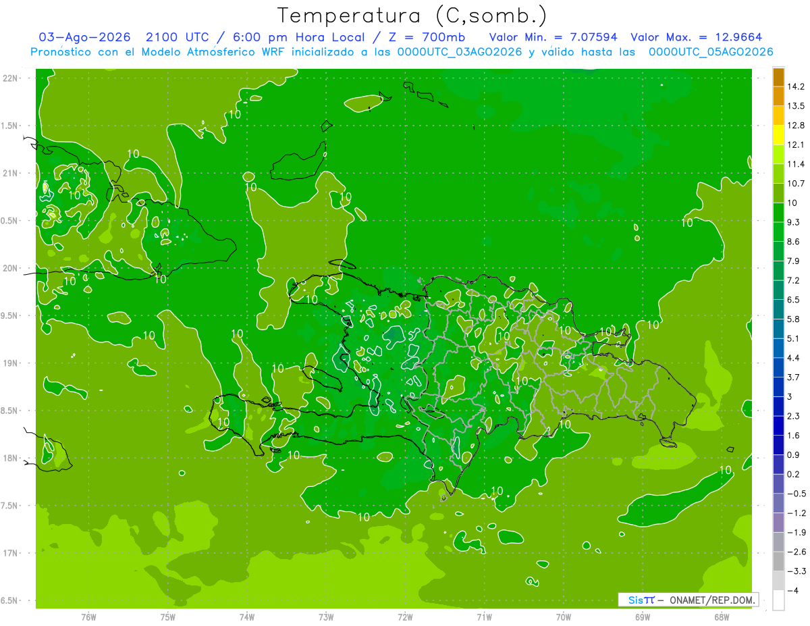Click the '-1.9' colorbar label
This screenshot has height=626, width=810.
(796, 533)
